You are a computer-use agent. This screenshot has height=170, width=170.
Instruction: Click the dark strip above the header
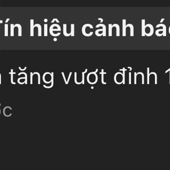[85, 3]
